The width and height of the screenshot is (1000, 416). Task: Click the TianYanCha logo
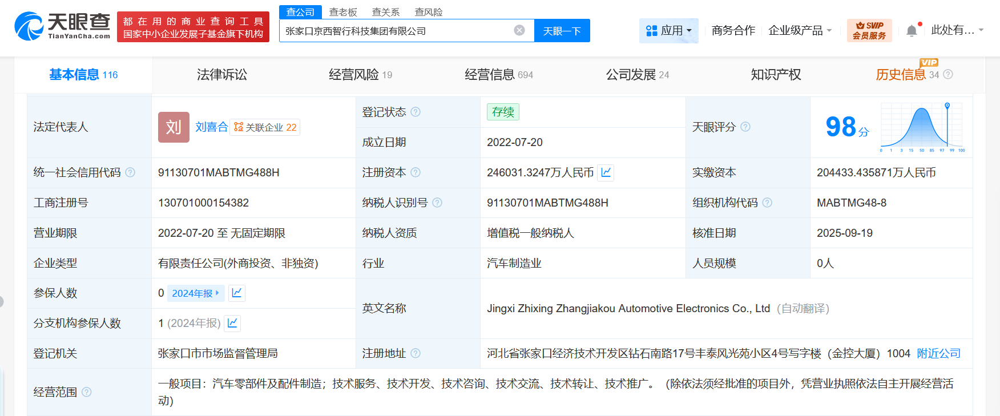click(x=63, y=27)
